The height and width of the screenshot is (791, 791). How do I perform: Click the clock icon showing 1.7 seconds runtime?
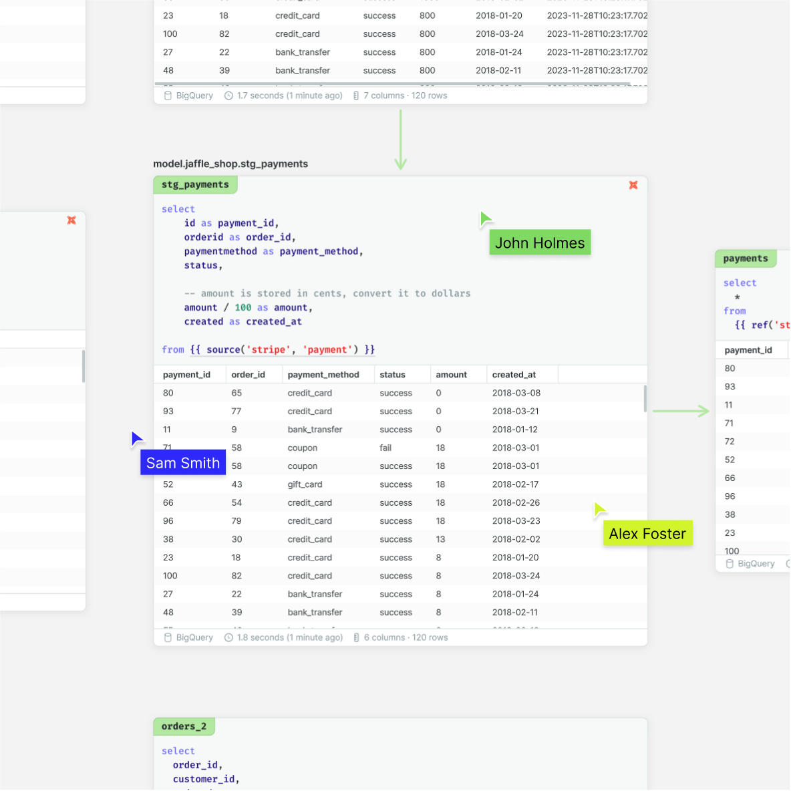pyautogui.click(x=228, y=96)
